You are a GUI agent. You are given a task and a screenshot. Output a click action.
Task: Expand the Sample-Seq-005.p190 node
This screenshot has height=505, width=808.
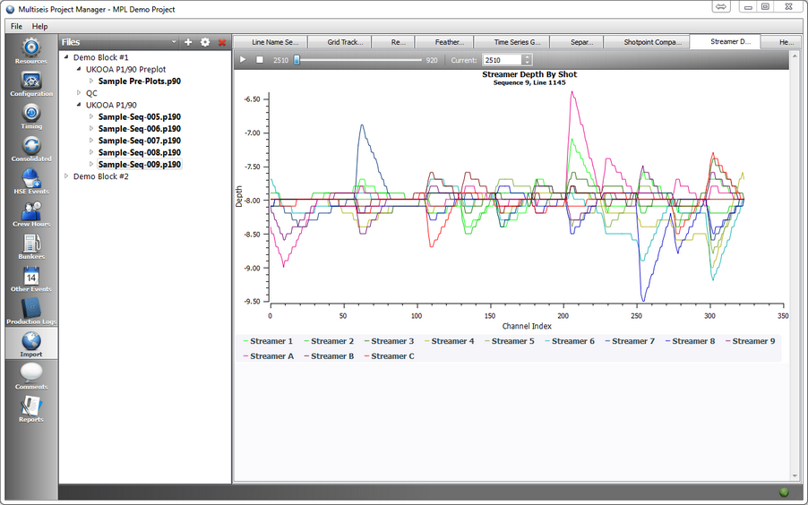pos(91,116)
